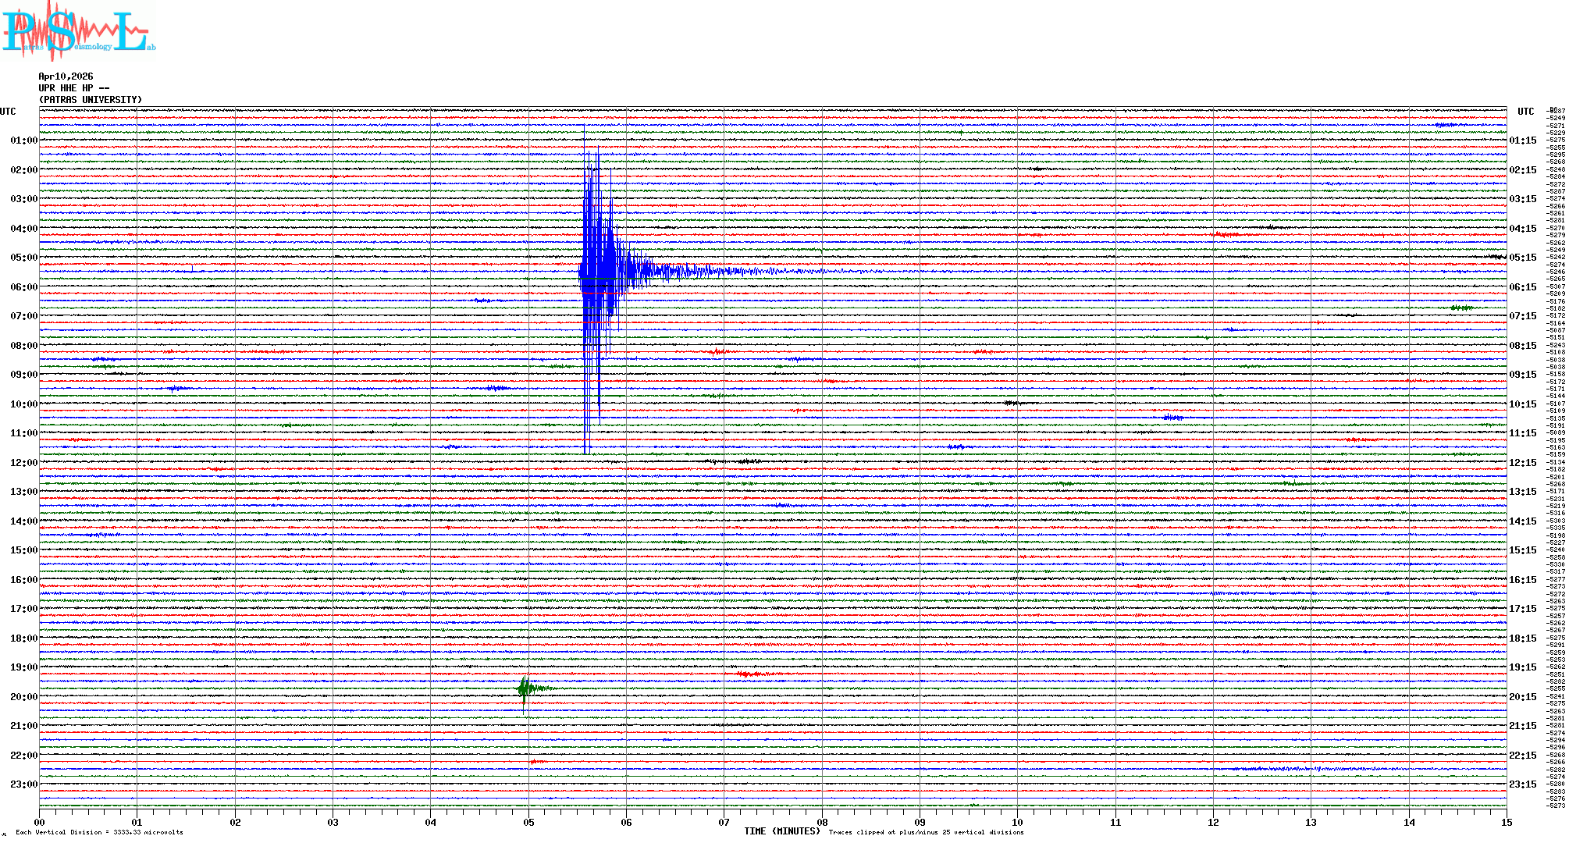Image resolution: width=1569 pixels, height=843 pixels.
Task: Click minute 15 on the bottom axis
Action: (x=1506, y=822)
